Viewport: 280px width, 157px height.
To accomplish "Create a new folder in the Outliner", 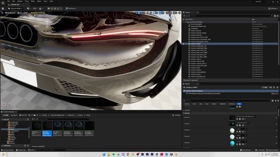I will 275,16.
